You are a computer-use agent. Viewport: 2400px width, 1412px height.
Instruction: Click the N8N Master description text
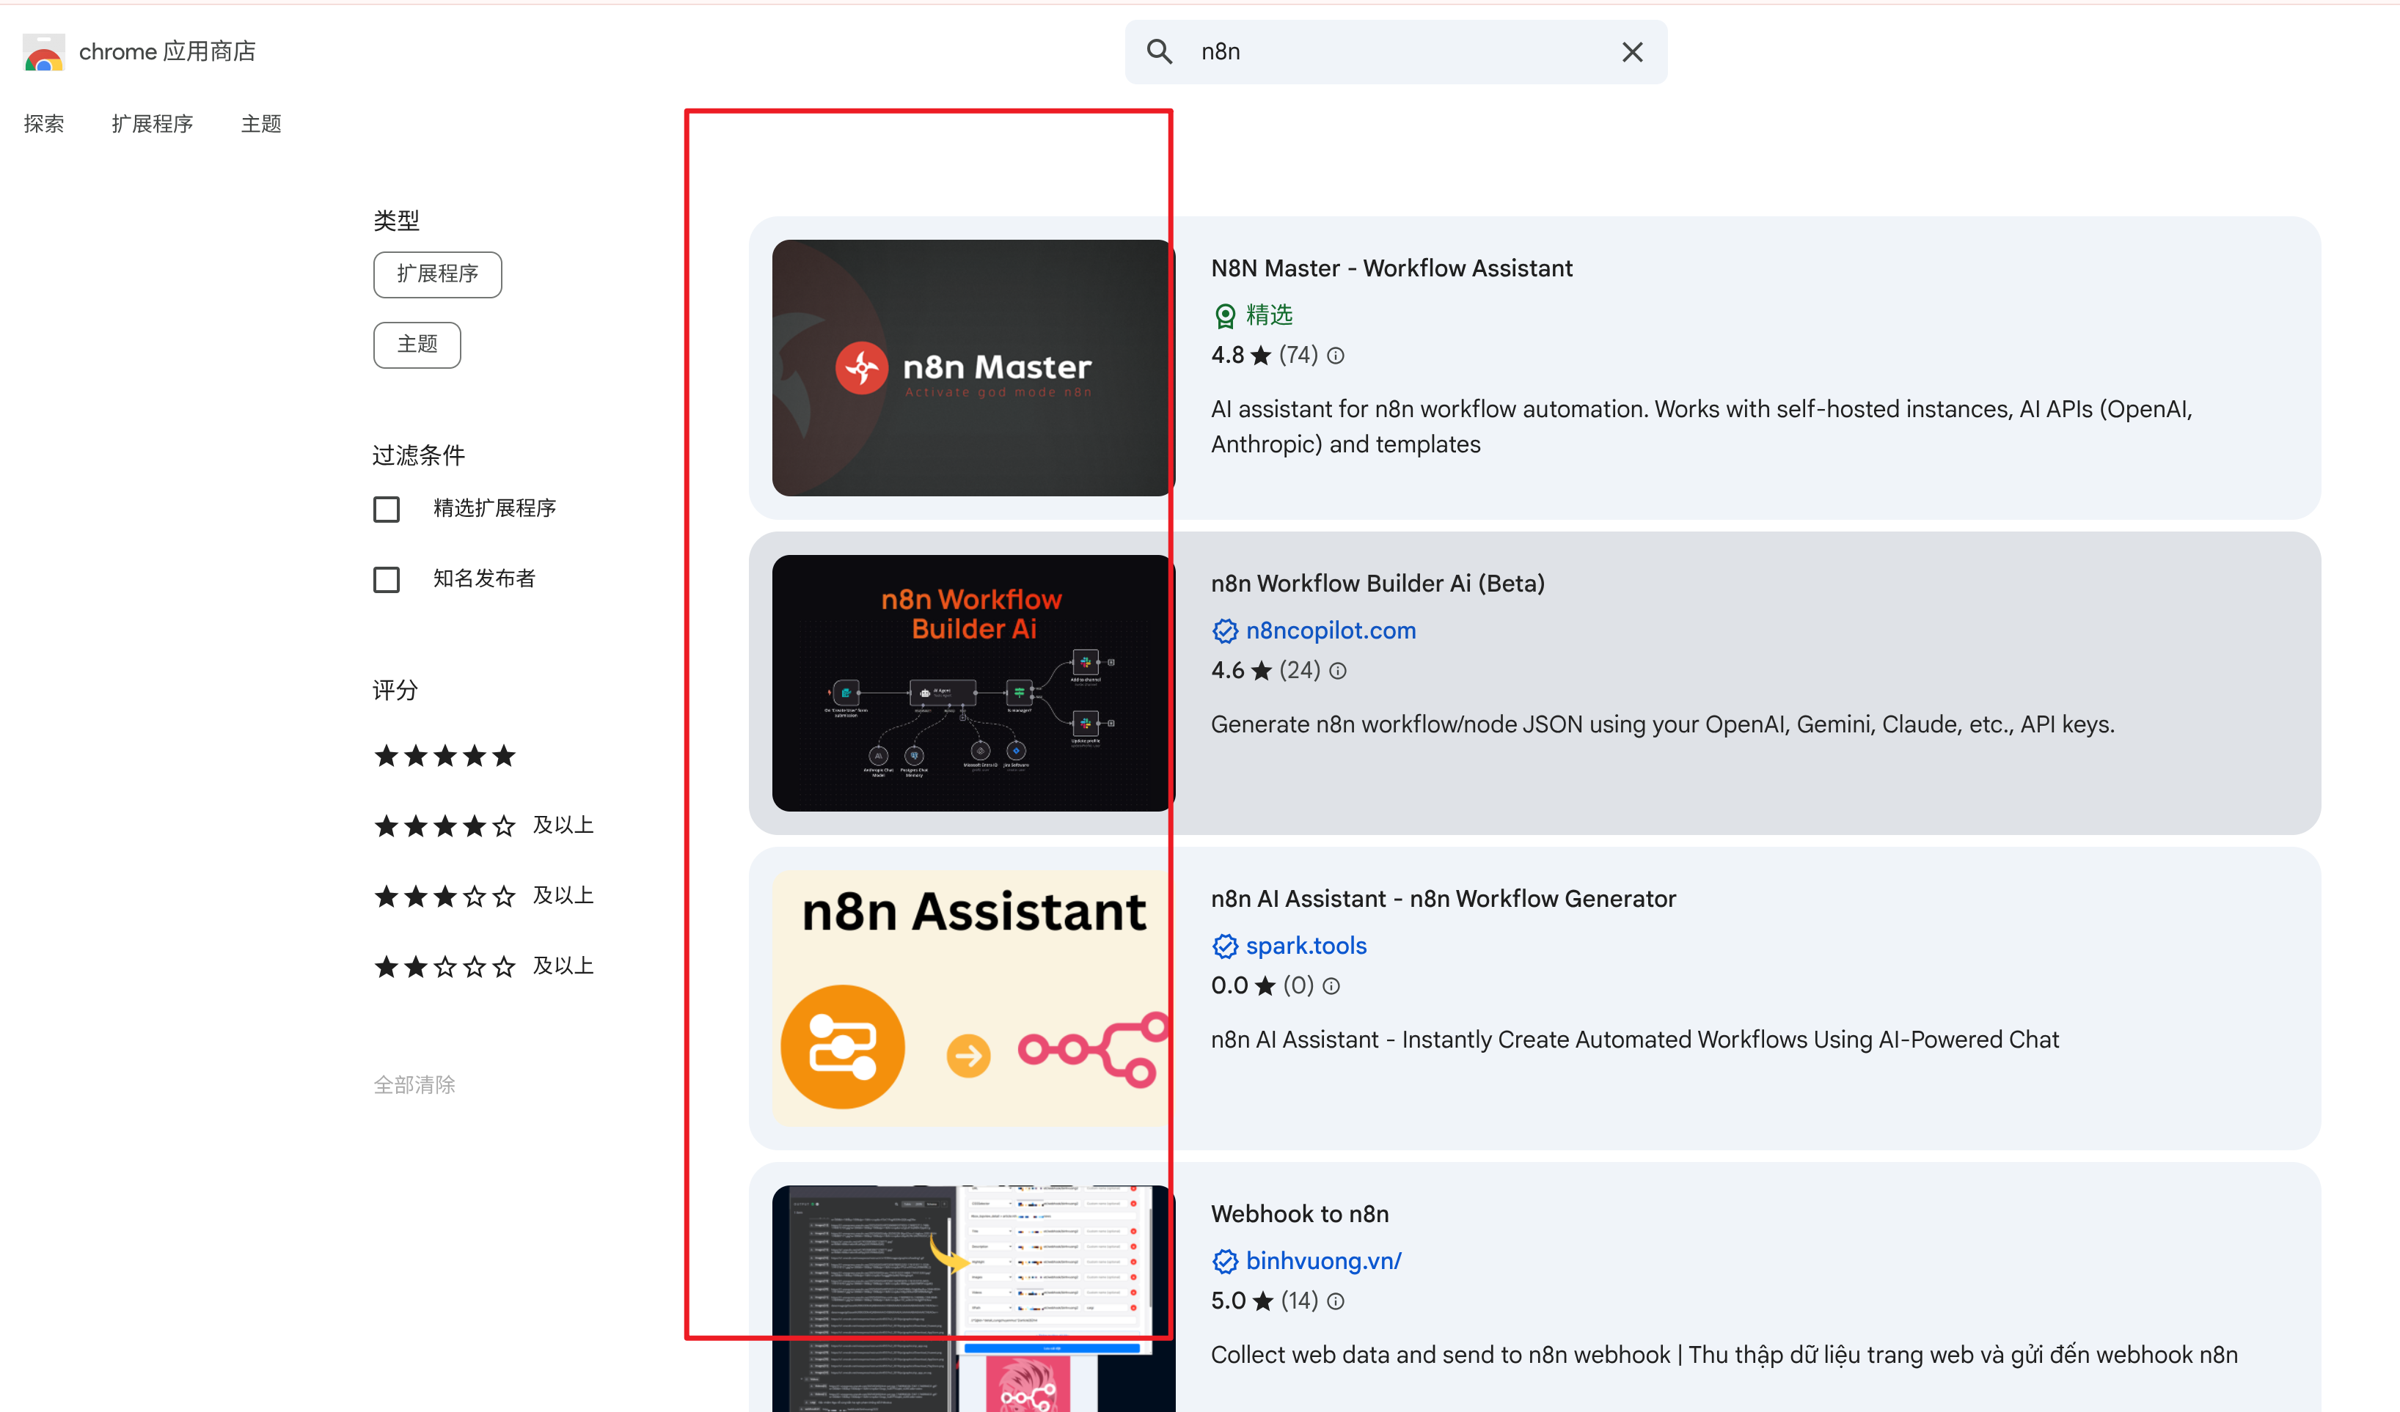click(1701, 427)
